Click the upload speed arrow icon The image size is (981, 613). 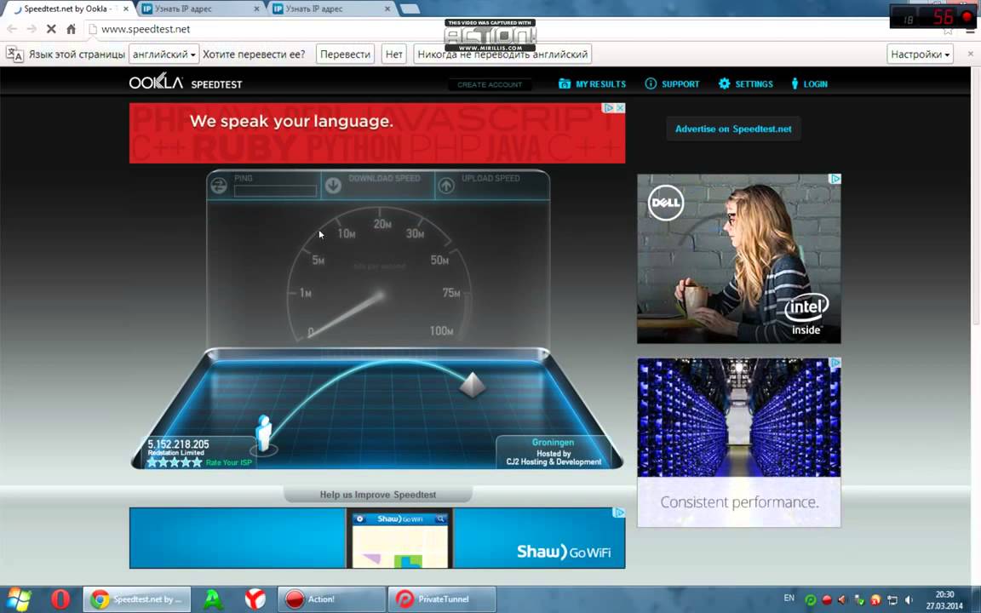click(x=446, y=185)
